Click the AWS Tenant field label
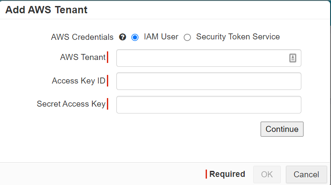The image size is (331, 185). click(x=83, y=57)
